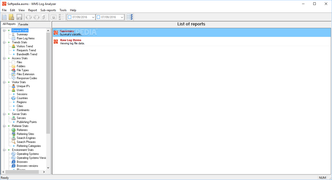Click the disc icon beside Operating Systems
Viewport: 332px width, 180px height.
(13, 154)
